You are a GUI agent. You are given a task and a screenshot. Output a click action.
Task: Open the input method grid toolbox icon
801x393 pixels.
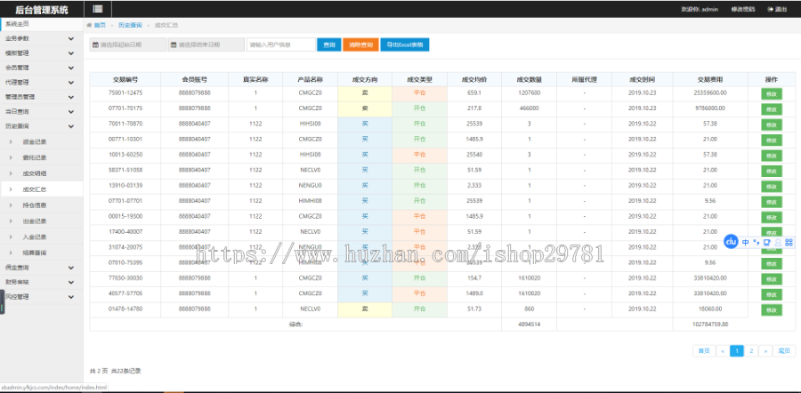point(789,242)
